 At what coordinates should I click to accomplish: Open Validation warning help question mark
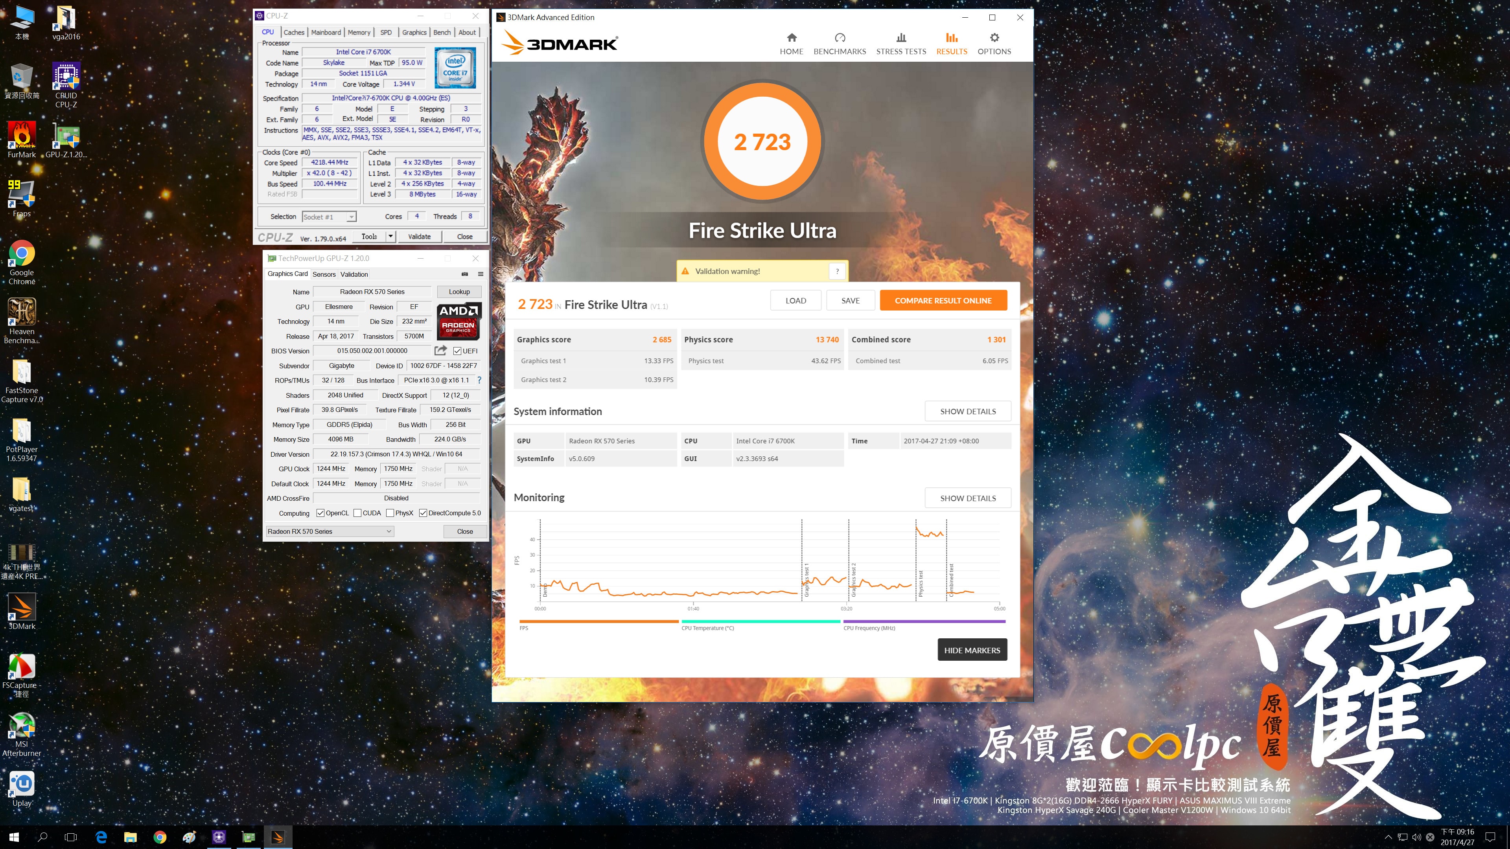pyautogui.click(x=837, y=271)
